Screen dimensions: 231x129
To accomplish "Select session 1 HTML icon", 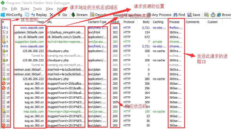I will [x=4, y=27].
